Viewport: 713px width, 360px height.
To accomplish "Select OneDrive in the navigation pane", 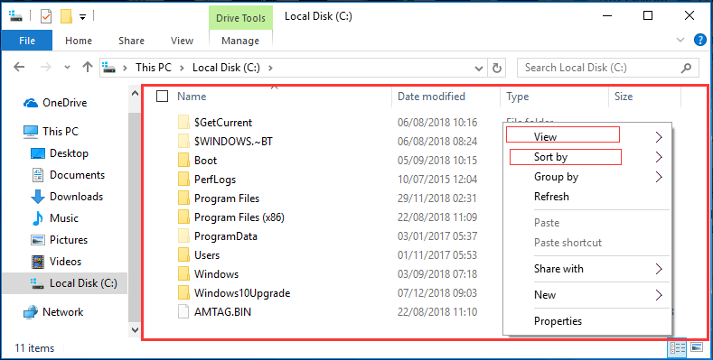I will 54,103.
